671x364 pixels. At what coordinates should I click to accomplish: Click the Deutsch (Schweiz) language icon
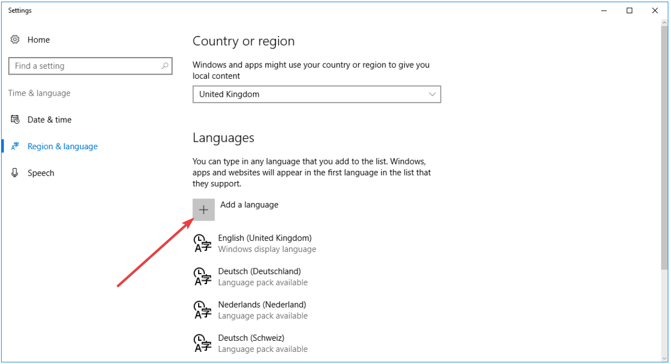click(202, 343)
